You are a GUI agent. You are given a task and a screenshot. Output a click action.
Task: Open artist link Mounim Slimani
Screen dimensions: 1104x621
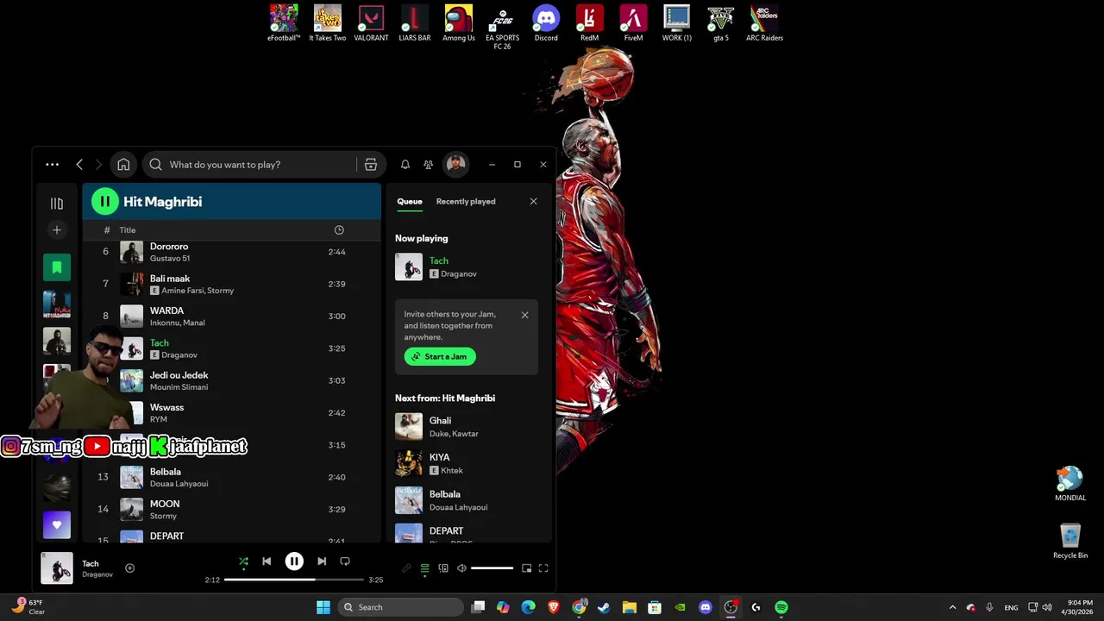coord(179,387)
